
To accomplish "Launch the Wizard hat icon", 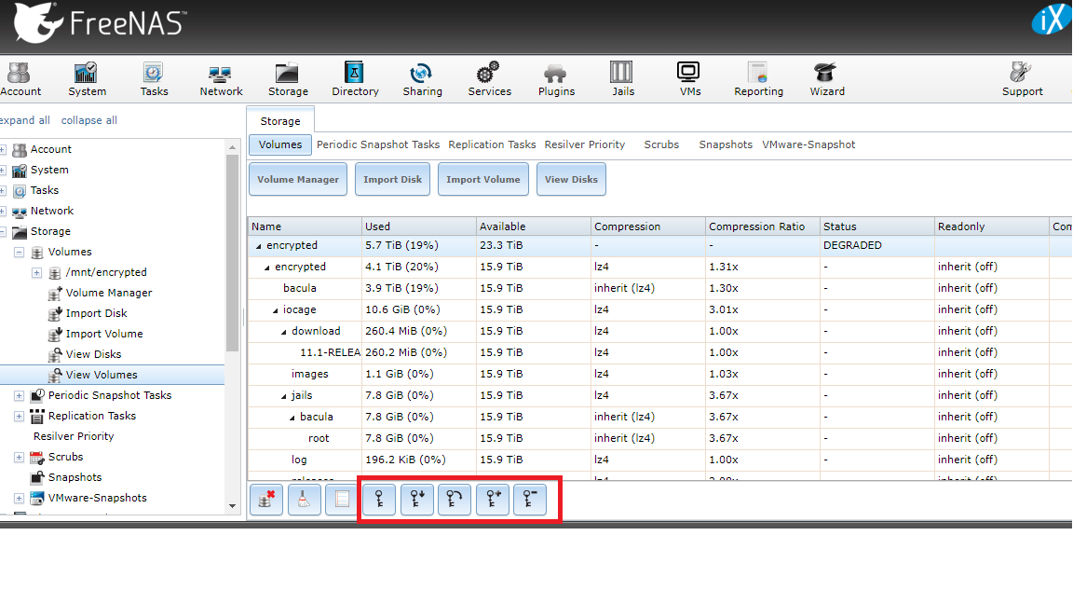I will tap(827, 78).
